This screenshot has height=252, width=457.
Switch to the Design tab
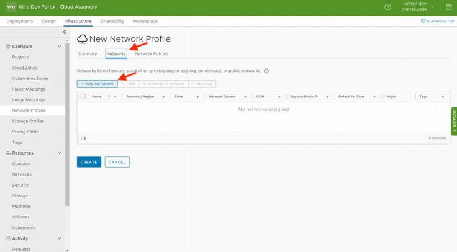coord(48,21)
